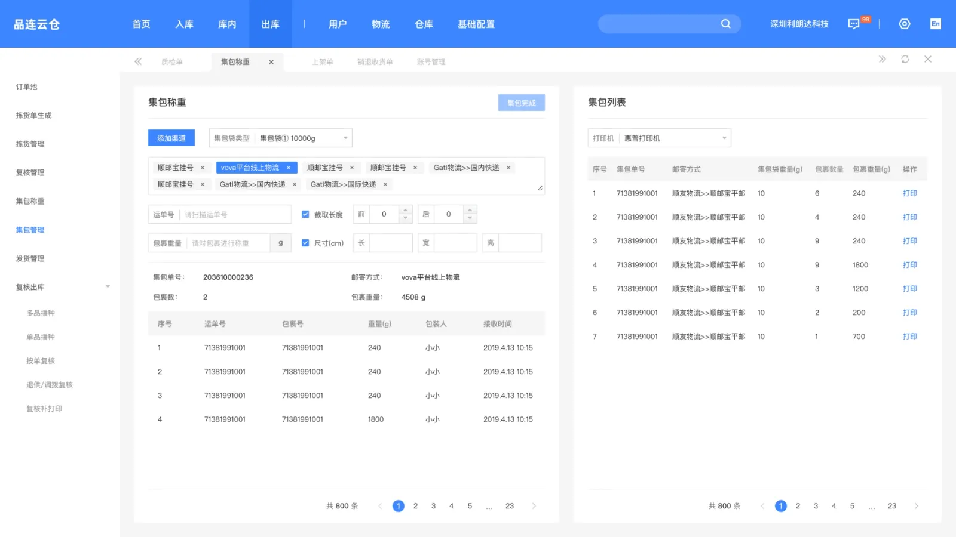Open the 用户 menu
The image size is (956, 537).
[x=338, y=24]
